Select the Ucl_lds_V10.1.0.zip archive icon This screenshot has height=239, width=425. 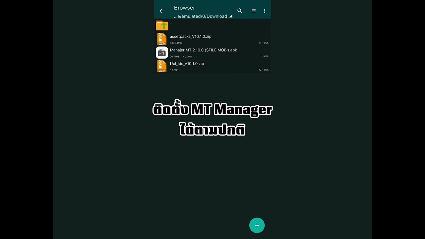162,66
